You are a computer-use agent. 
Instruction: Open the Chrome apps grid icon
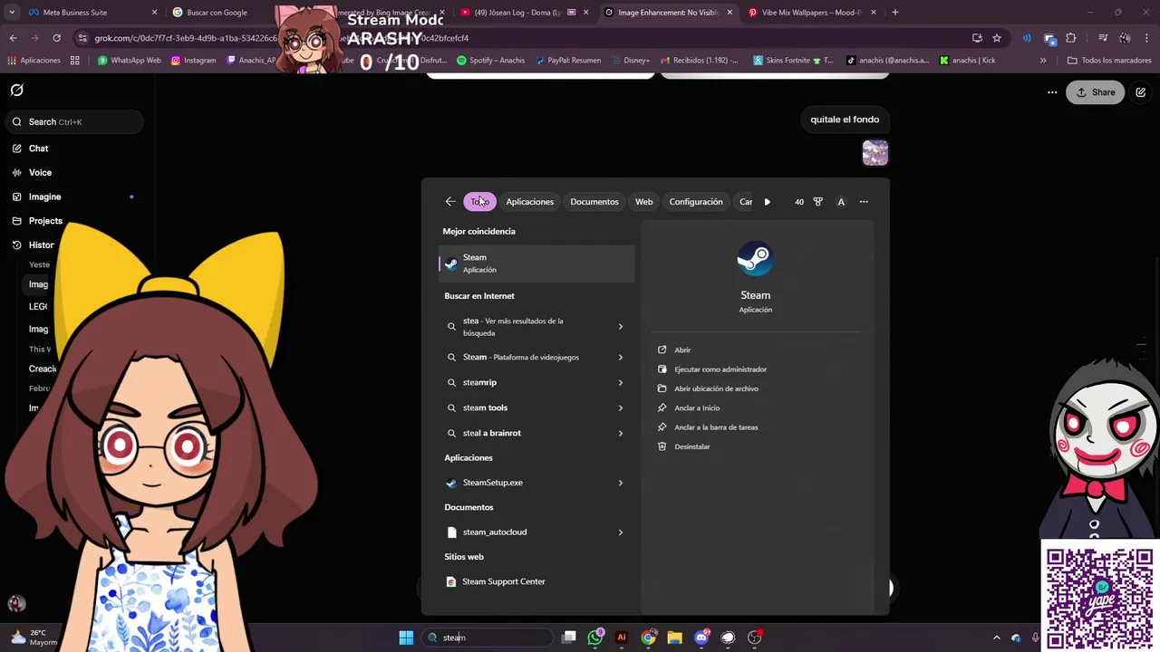coord(74,61)
